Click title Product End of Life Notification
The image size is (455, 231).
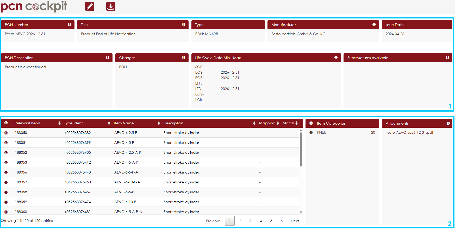[108, 34]
